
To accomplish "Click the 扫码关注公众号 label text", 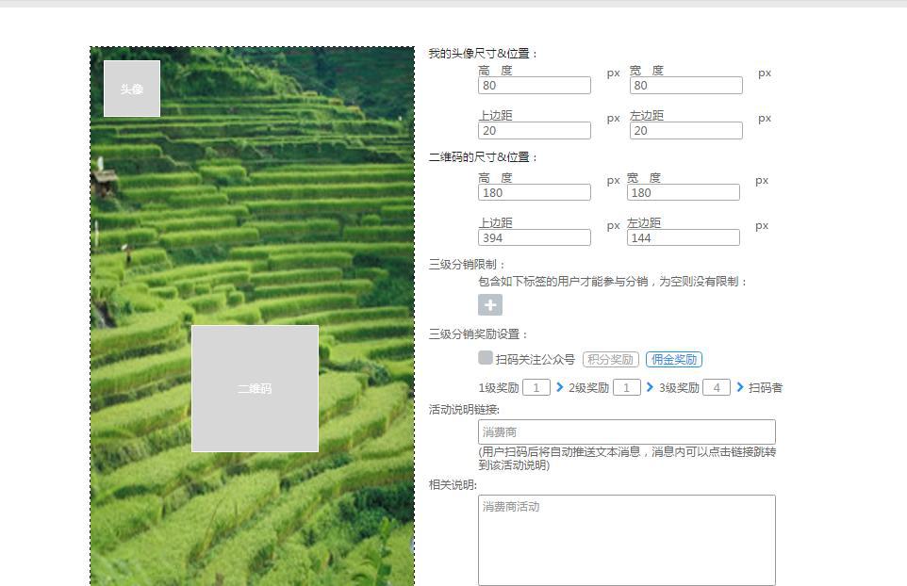I will pyautogui.click(x=536, y=360).
